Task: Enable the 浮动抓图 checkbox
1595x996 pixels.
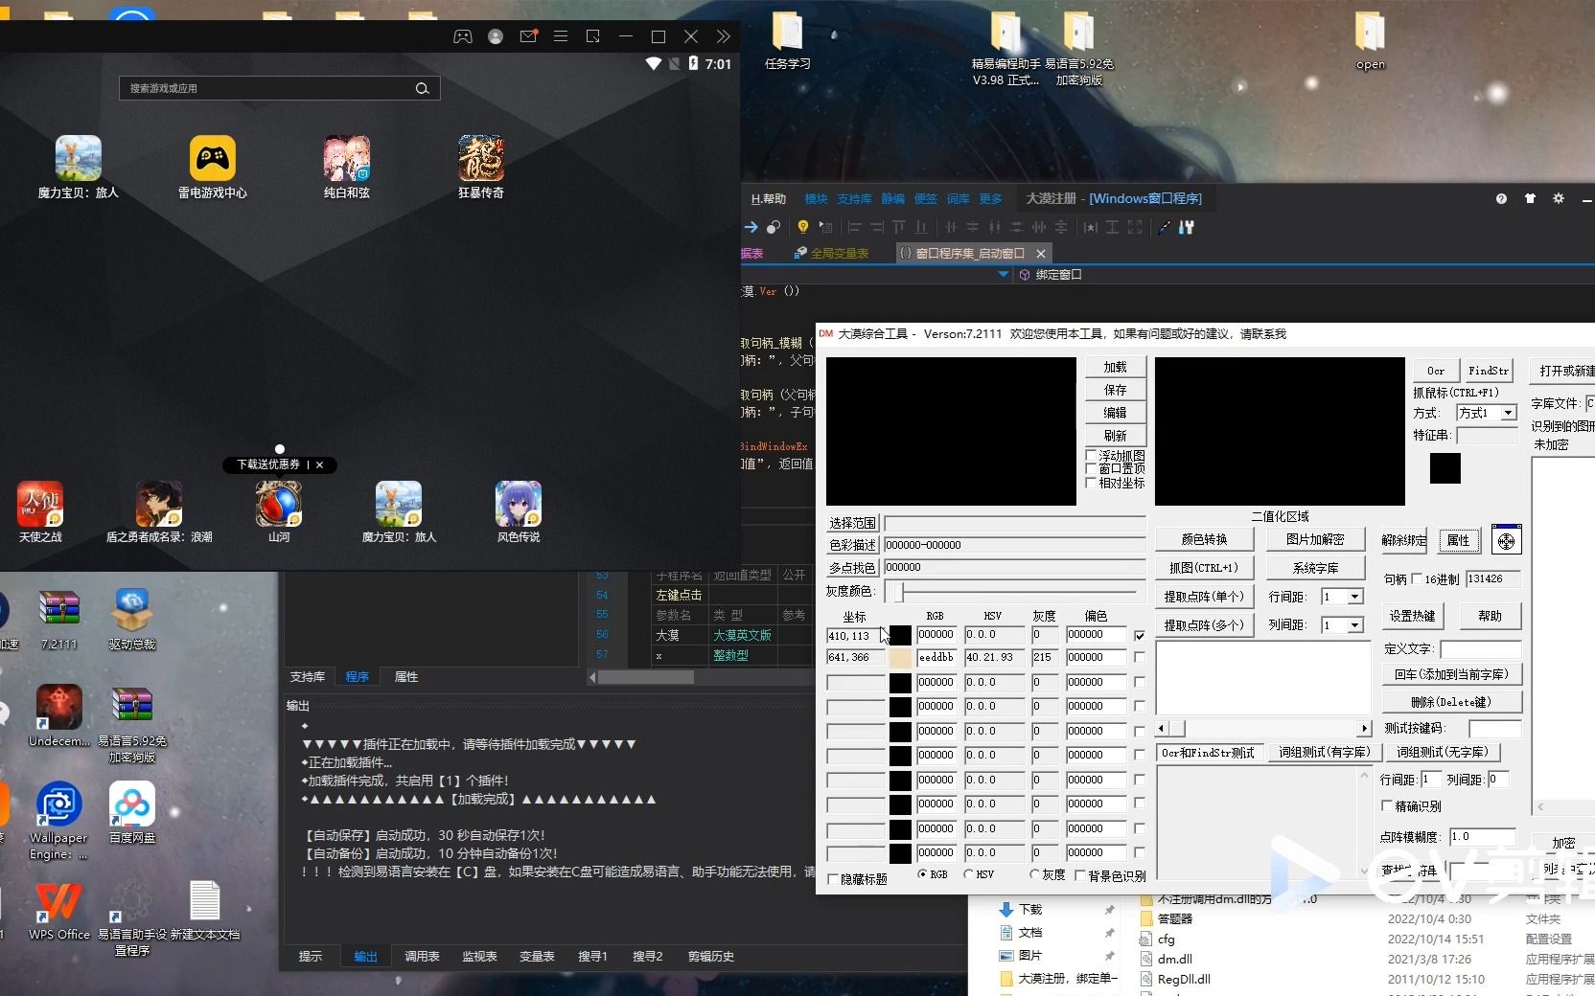Action: (1091, 455)
